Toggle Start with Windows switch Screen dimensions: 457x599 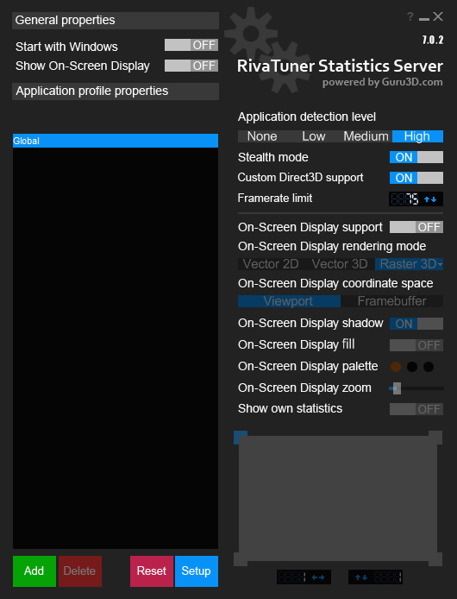coord(191,45)
